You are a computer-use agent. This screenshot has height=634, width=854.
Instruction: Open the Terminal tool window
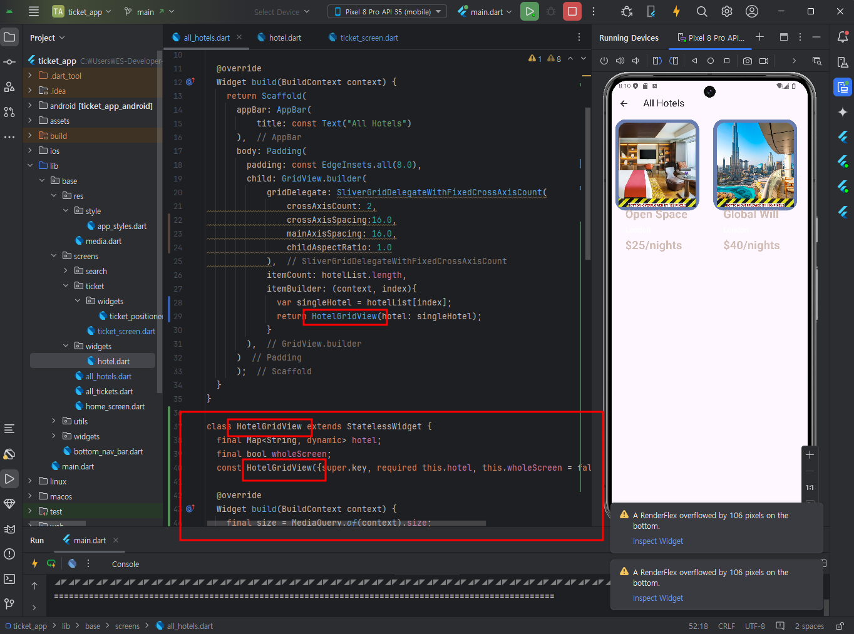click(x=9, y=579)
